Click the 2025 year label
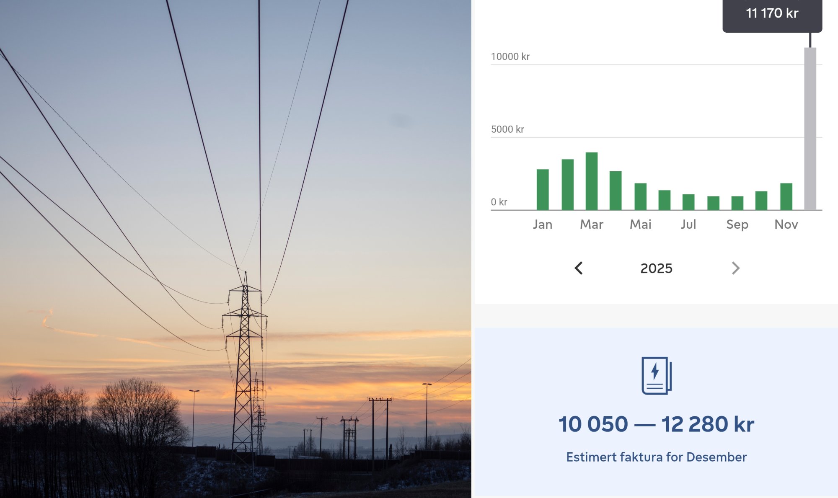The image size is (838, 498). [x=656, y=268]
